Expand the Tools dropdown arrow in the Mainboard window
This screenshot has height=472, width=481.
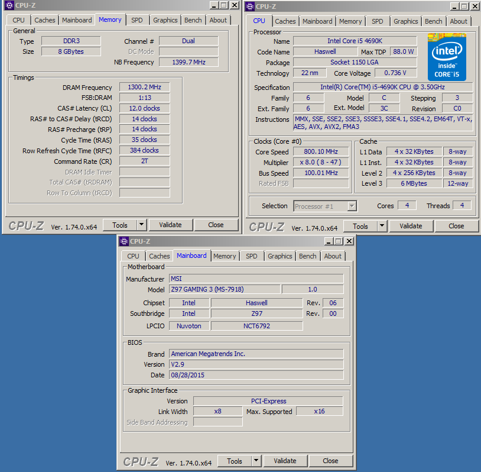tap(256, 461)
